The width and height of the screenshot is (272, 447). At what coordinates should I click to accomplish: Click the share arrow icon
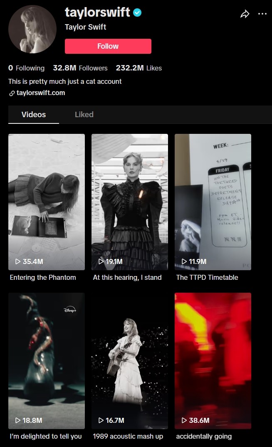[245, 14]
